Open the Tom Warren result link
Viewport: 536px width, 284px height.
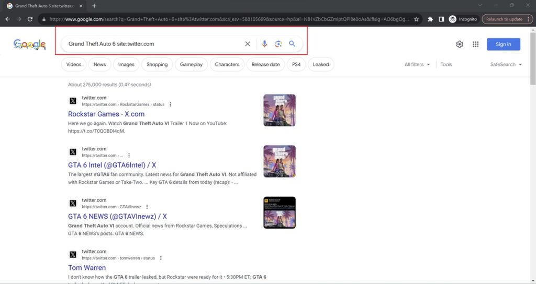[87, 268]
